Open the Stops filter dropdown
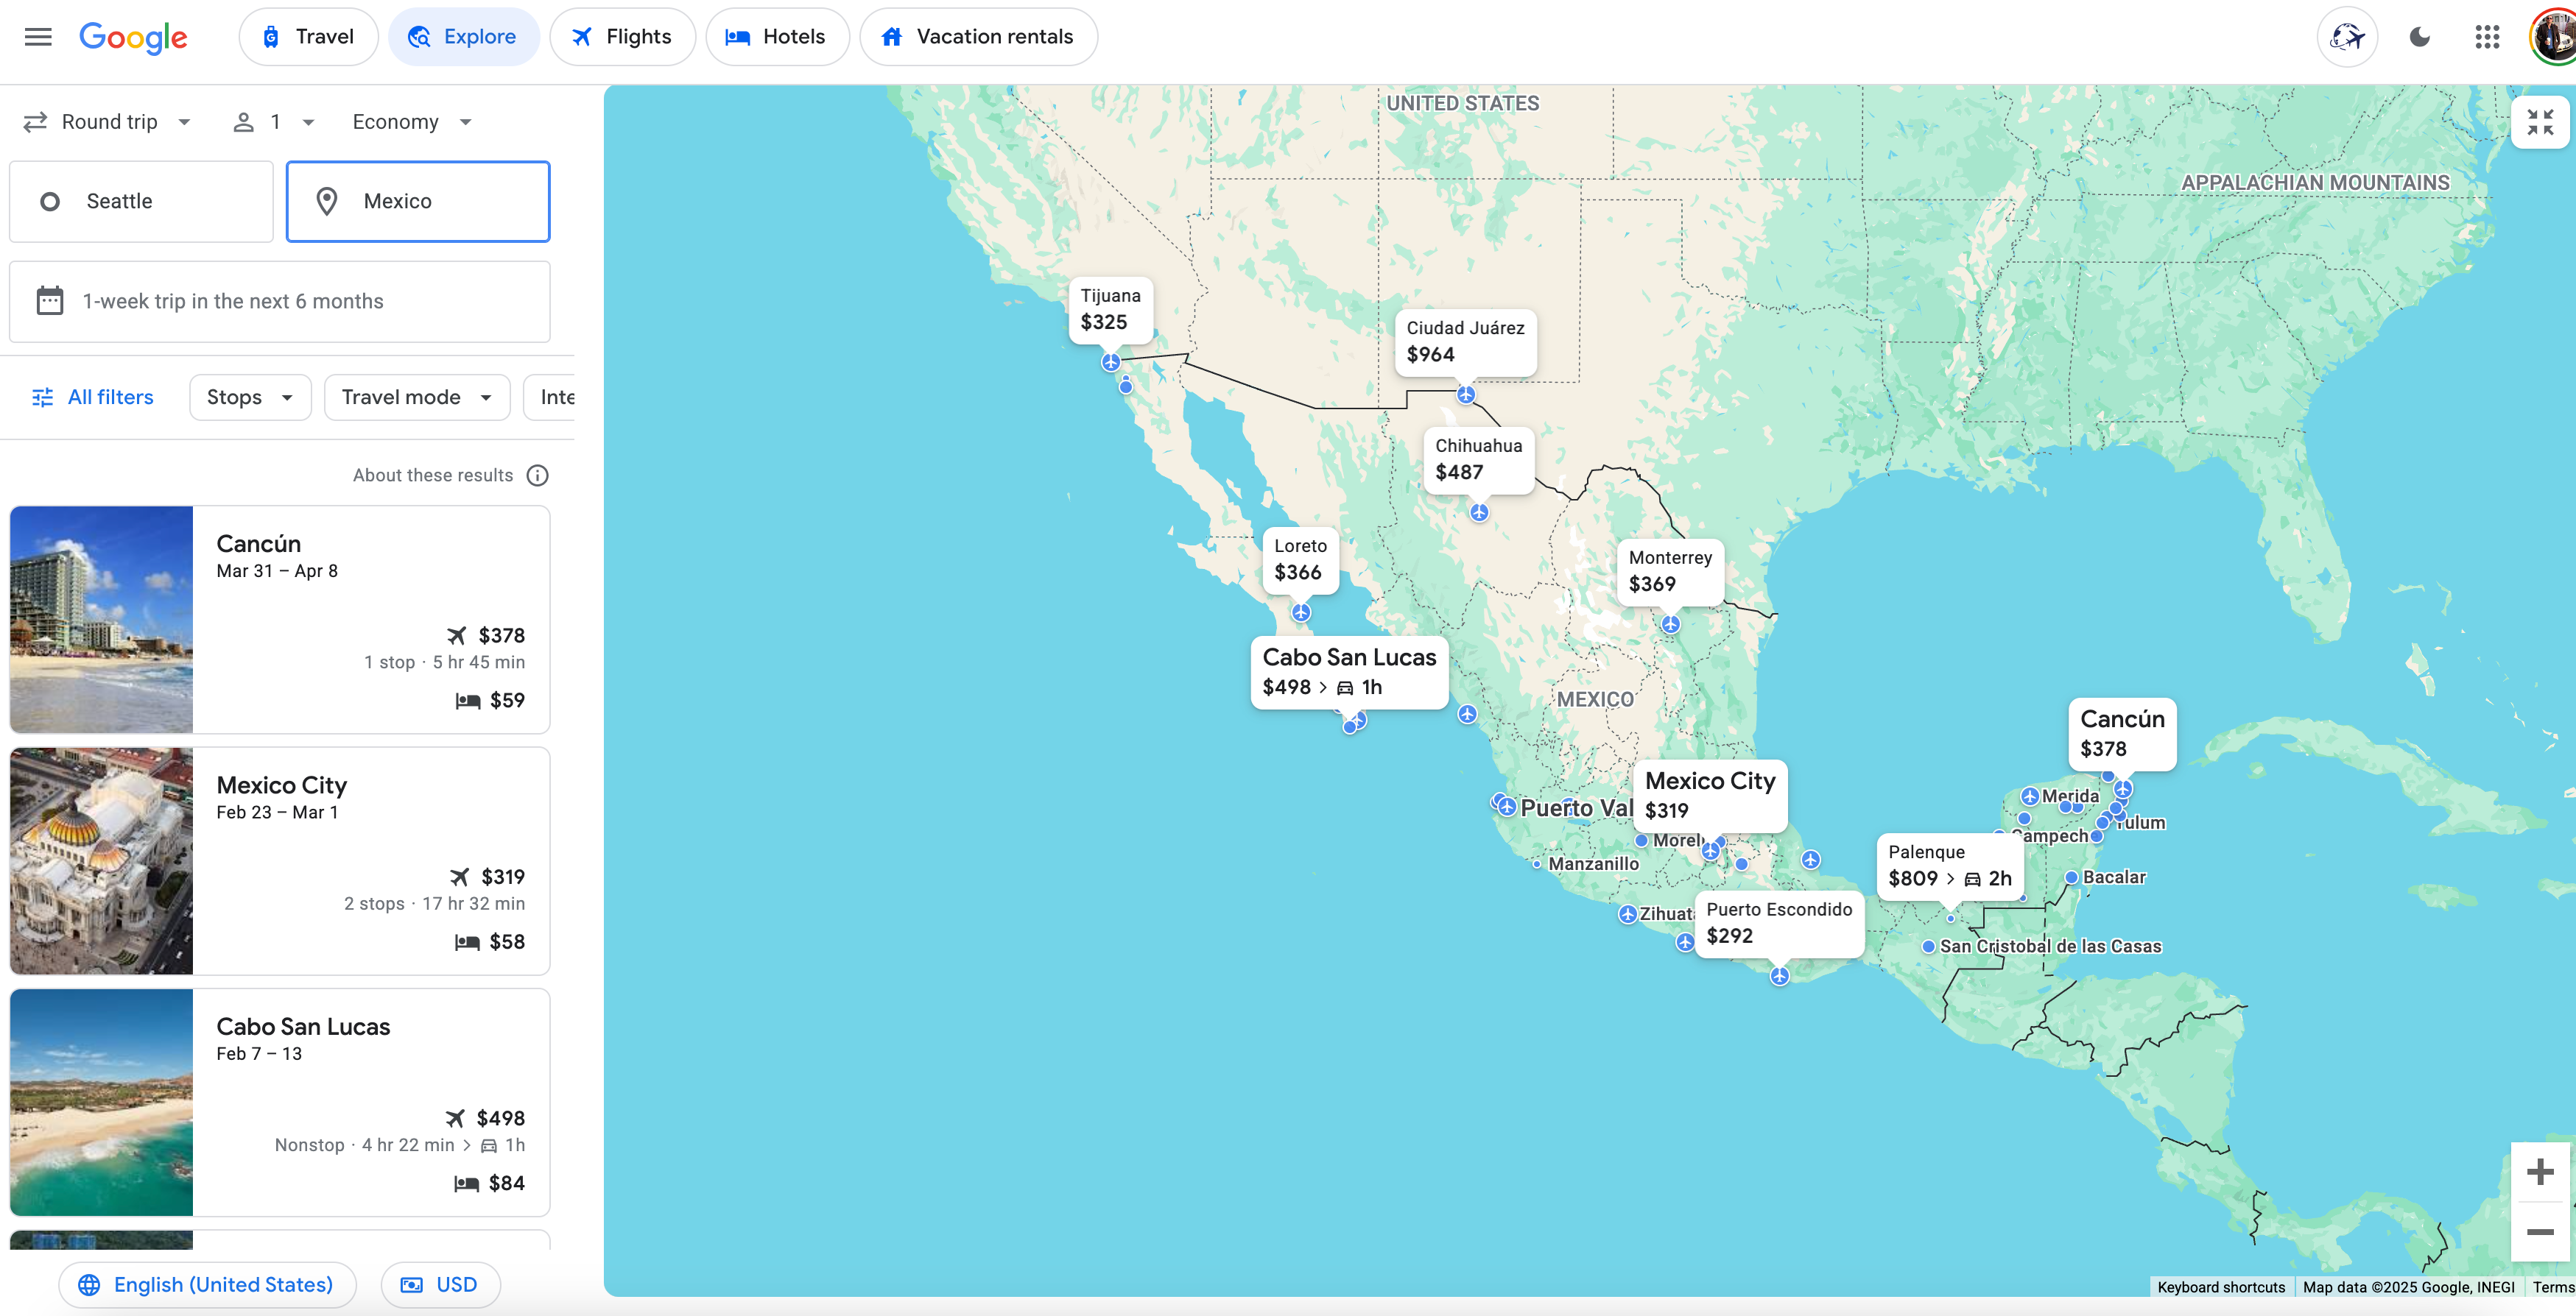The width and height of the screenshot is (2576, 1316). tap(248, 396)
